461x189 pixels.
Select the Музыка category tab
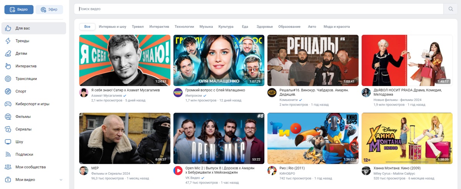click(x=206, y=27)
